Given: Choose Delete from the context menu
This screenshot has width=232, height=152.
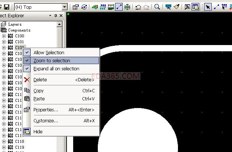Looking at the screenshot, I should click(61, 80).
